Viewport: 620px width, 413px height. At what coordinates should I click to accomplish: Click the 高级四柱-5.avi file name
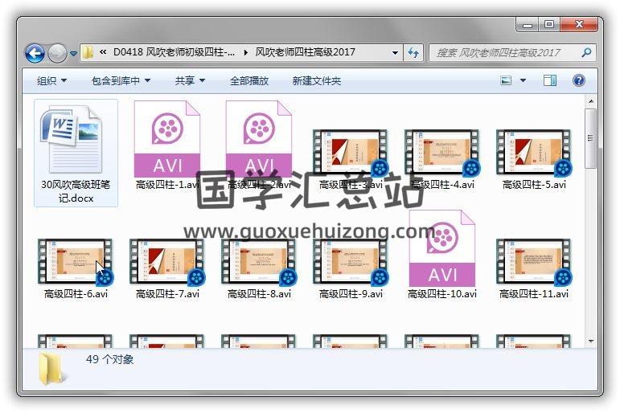(x=534, y=185)
